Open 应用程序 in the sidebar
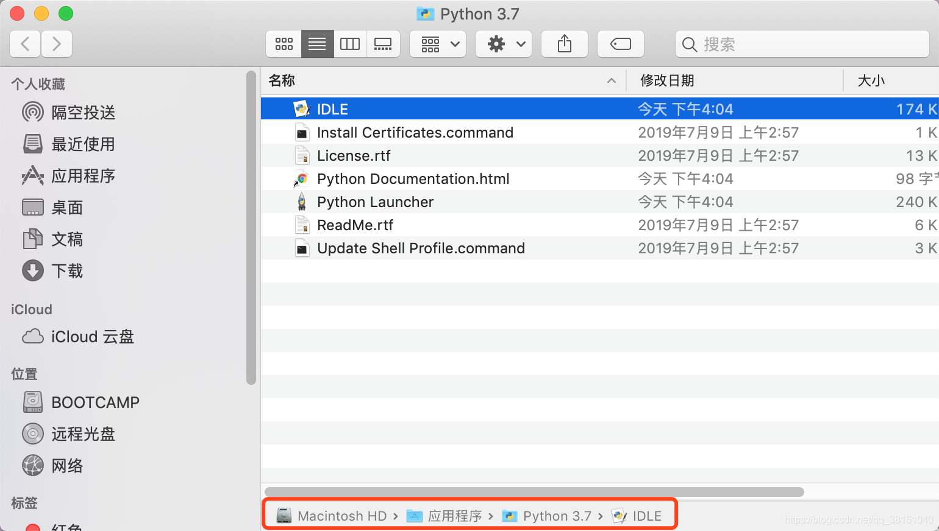 pos(84,175)
